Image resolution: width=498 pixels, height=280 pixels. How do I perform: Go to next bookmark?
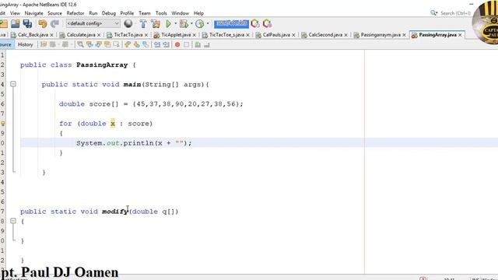[137, 44]
